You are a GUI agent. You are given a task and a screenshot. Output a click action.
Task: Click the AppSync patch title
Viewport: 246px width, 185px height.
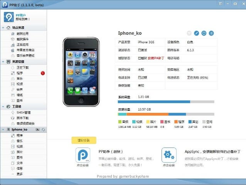click(x=212, y=151)
